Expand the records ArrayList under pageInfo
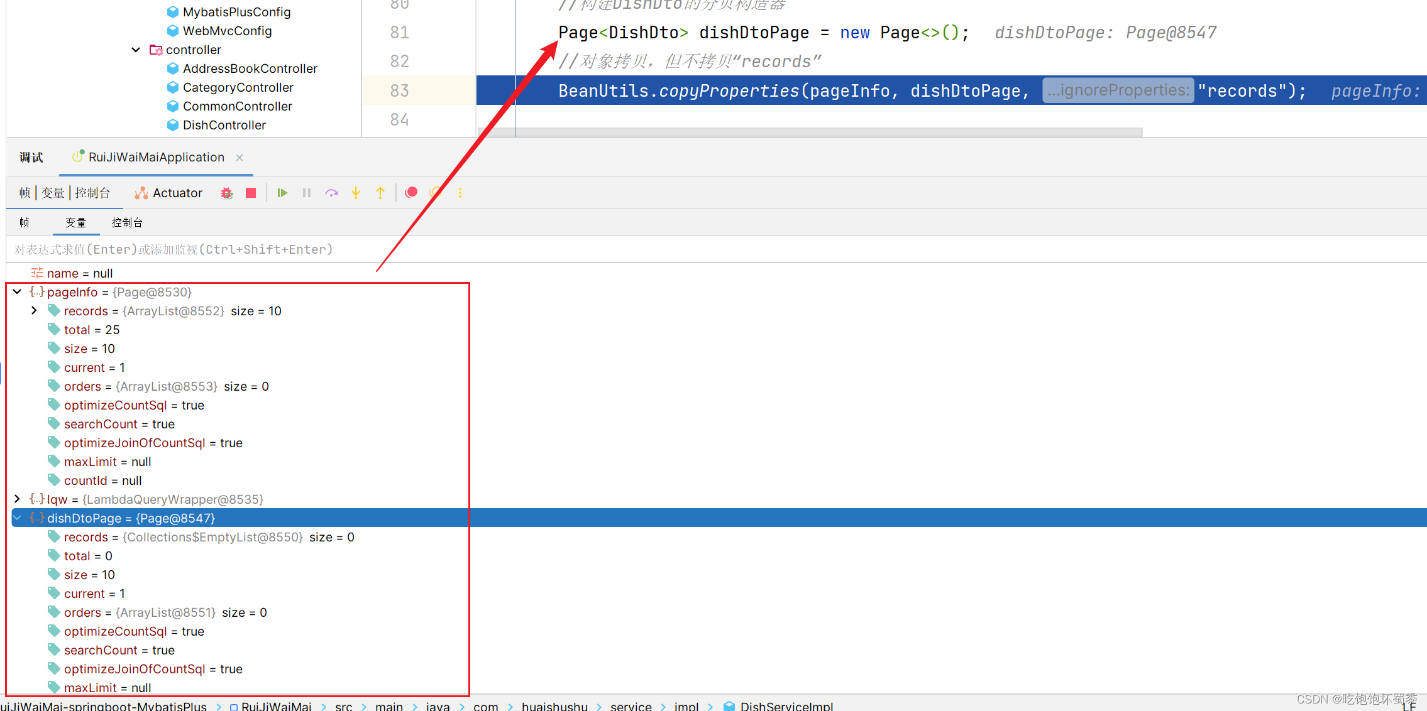 (35, 310)
